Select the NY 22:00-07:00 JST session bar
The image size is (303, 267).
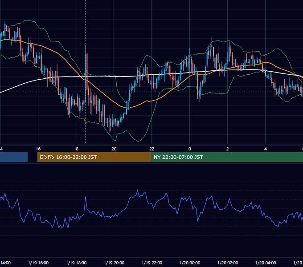[x=227, y=157]
